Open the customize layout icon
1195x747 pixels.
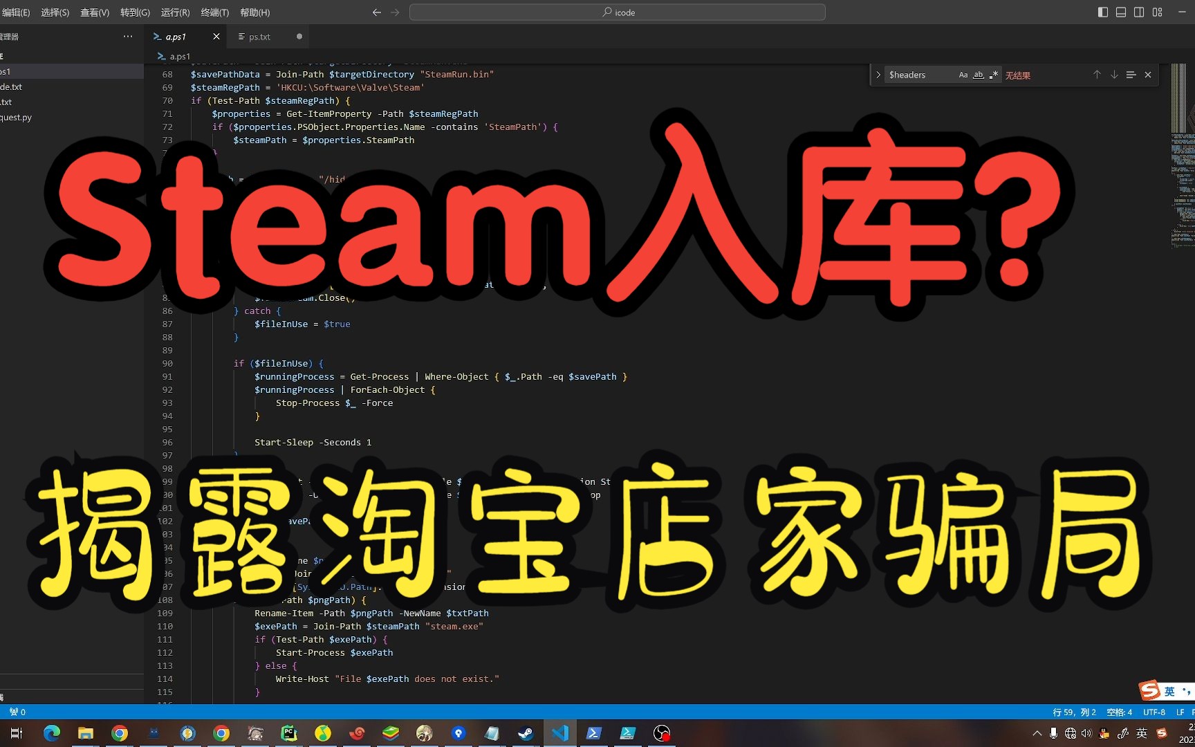coord(1157,12)
